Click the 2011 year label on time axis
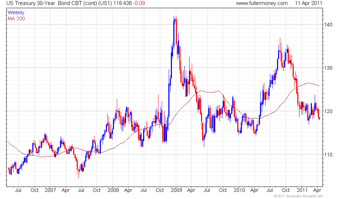 click(x=302, y=190)
